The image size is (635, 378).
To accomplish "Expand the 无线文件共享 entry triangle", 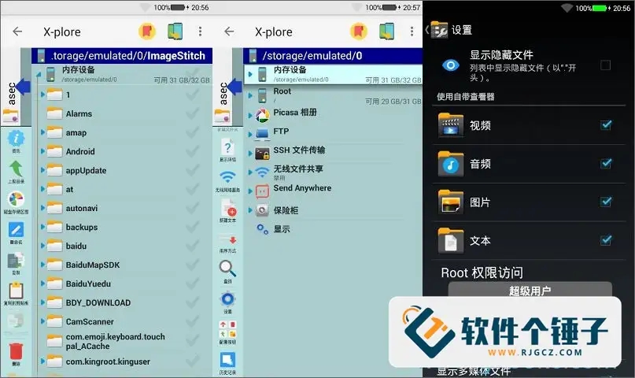I will [250, 172].
